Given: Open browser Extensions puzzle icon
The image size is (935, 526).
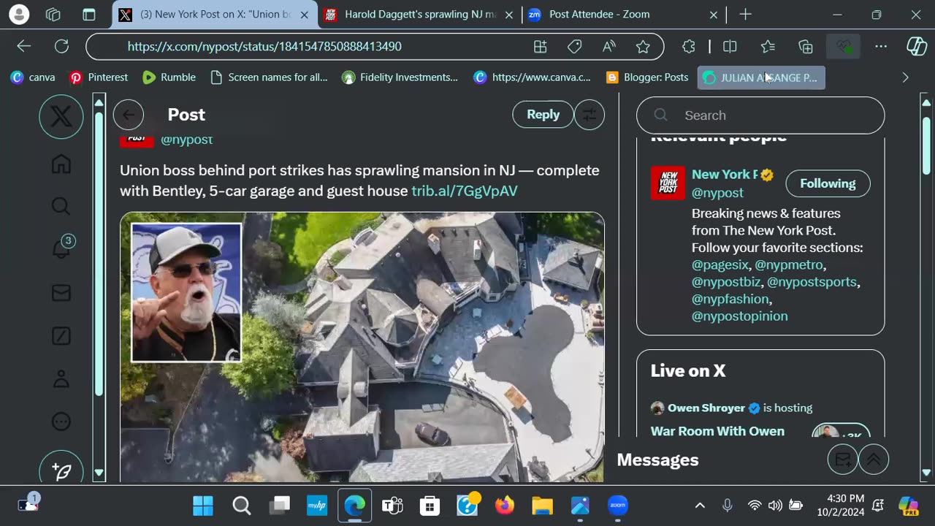Looking at the screenshot, I should [688, 47].
